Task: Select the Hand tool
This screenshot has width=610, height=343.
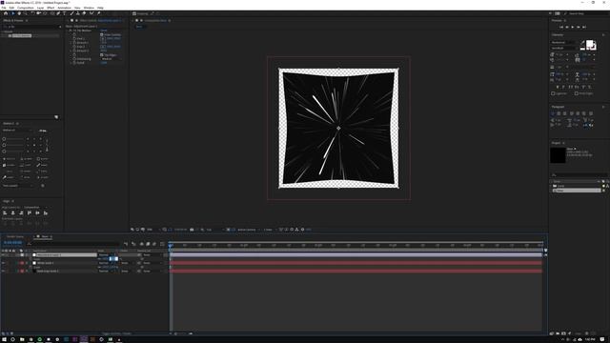Action: pos(19,13)
